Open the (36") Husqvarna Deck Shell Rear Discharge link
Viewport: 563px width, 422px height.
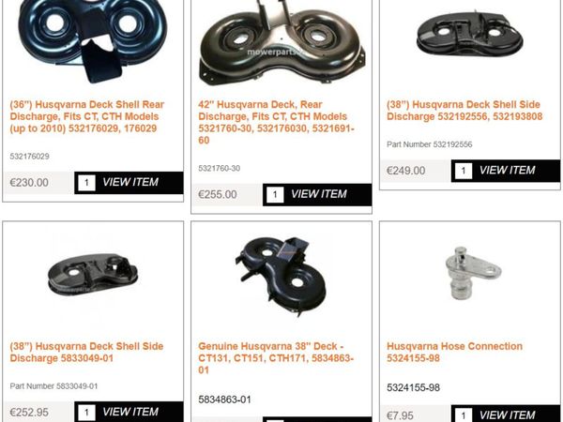coord(87,116)
